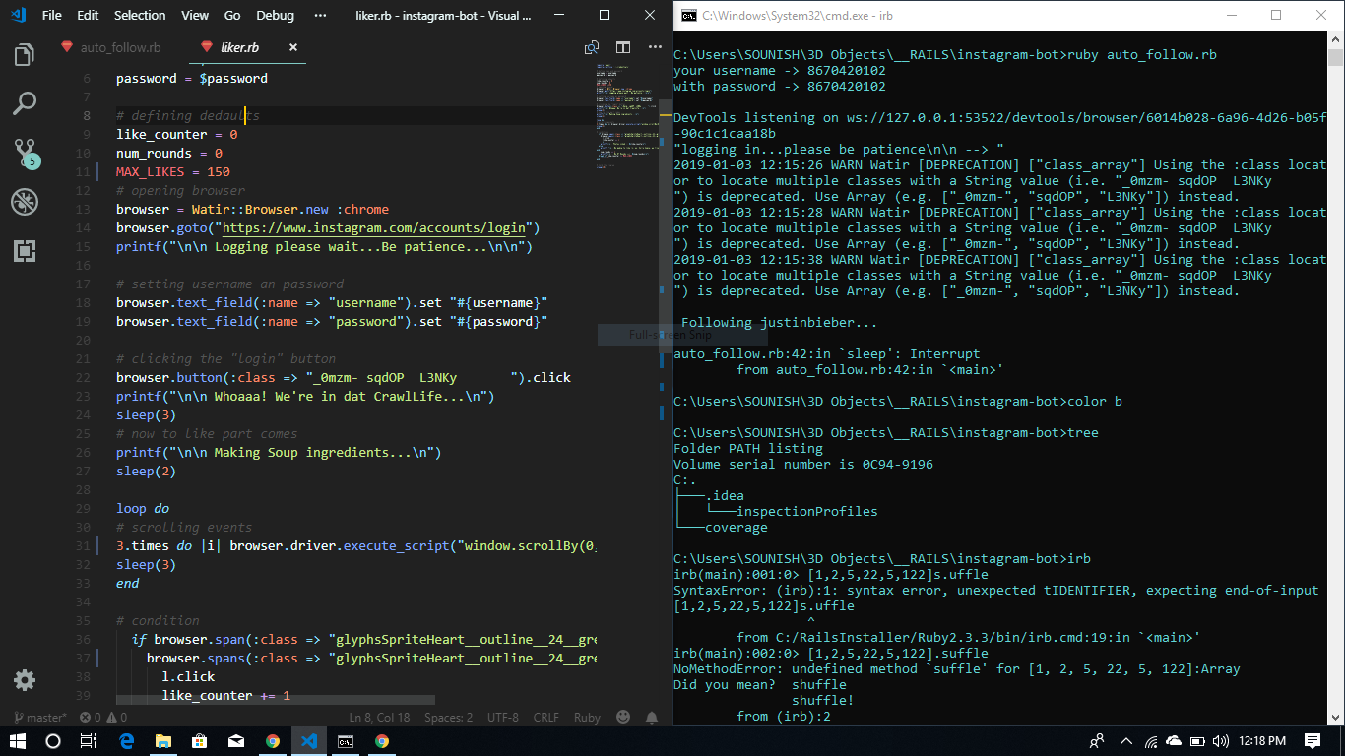Open the Selection menu
Viewport: 1345px width, 756px height.
point(140,15)
